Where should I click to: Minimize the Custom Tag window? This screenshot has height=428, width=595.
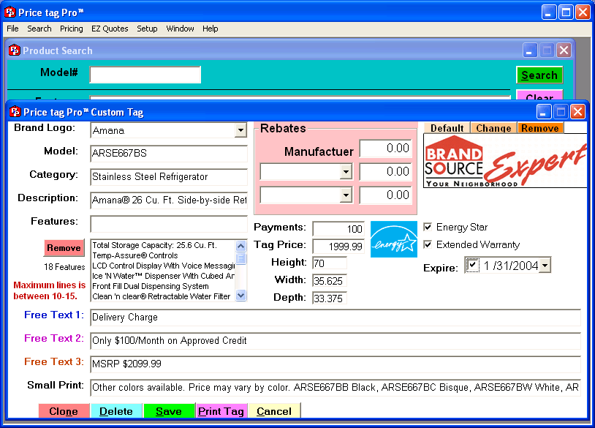[x=544, y=112]
